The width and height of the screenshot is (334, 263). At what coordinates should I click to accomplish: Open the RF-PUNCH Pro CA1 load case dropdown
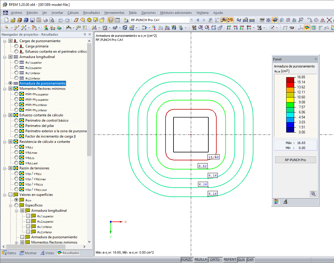[191, 20]
